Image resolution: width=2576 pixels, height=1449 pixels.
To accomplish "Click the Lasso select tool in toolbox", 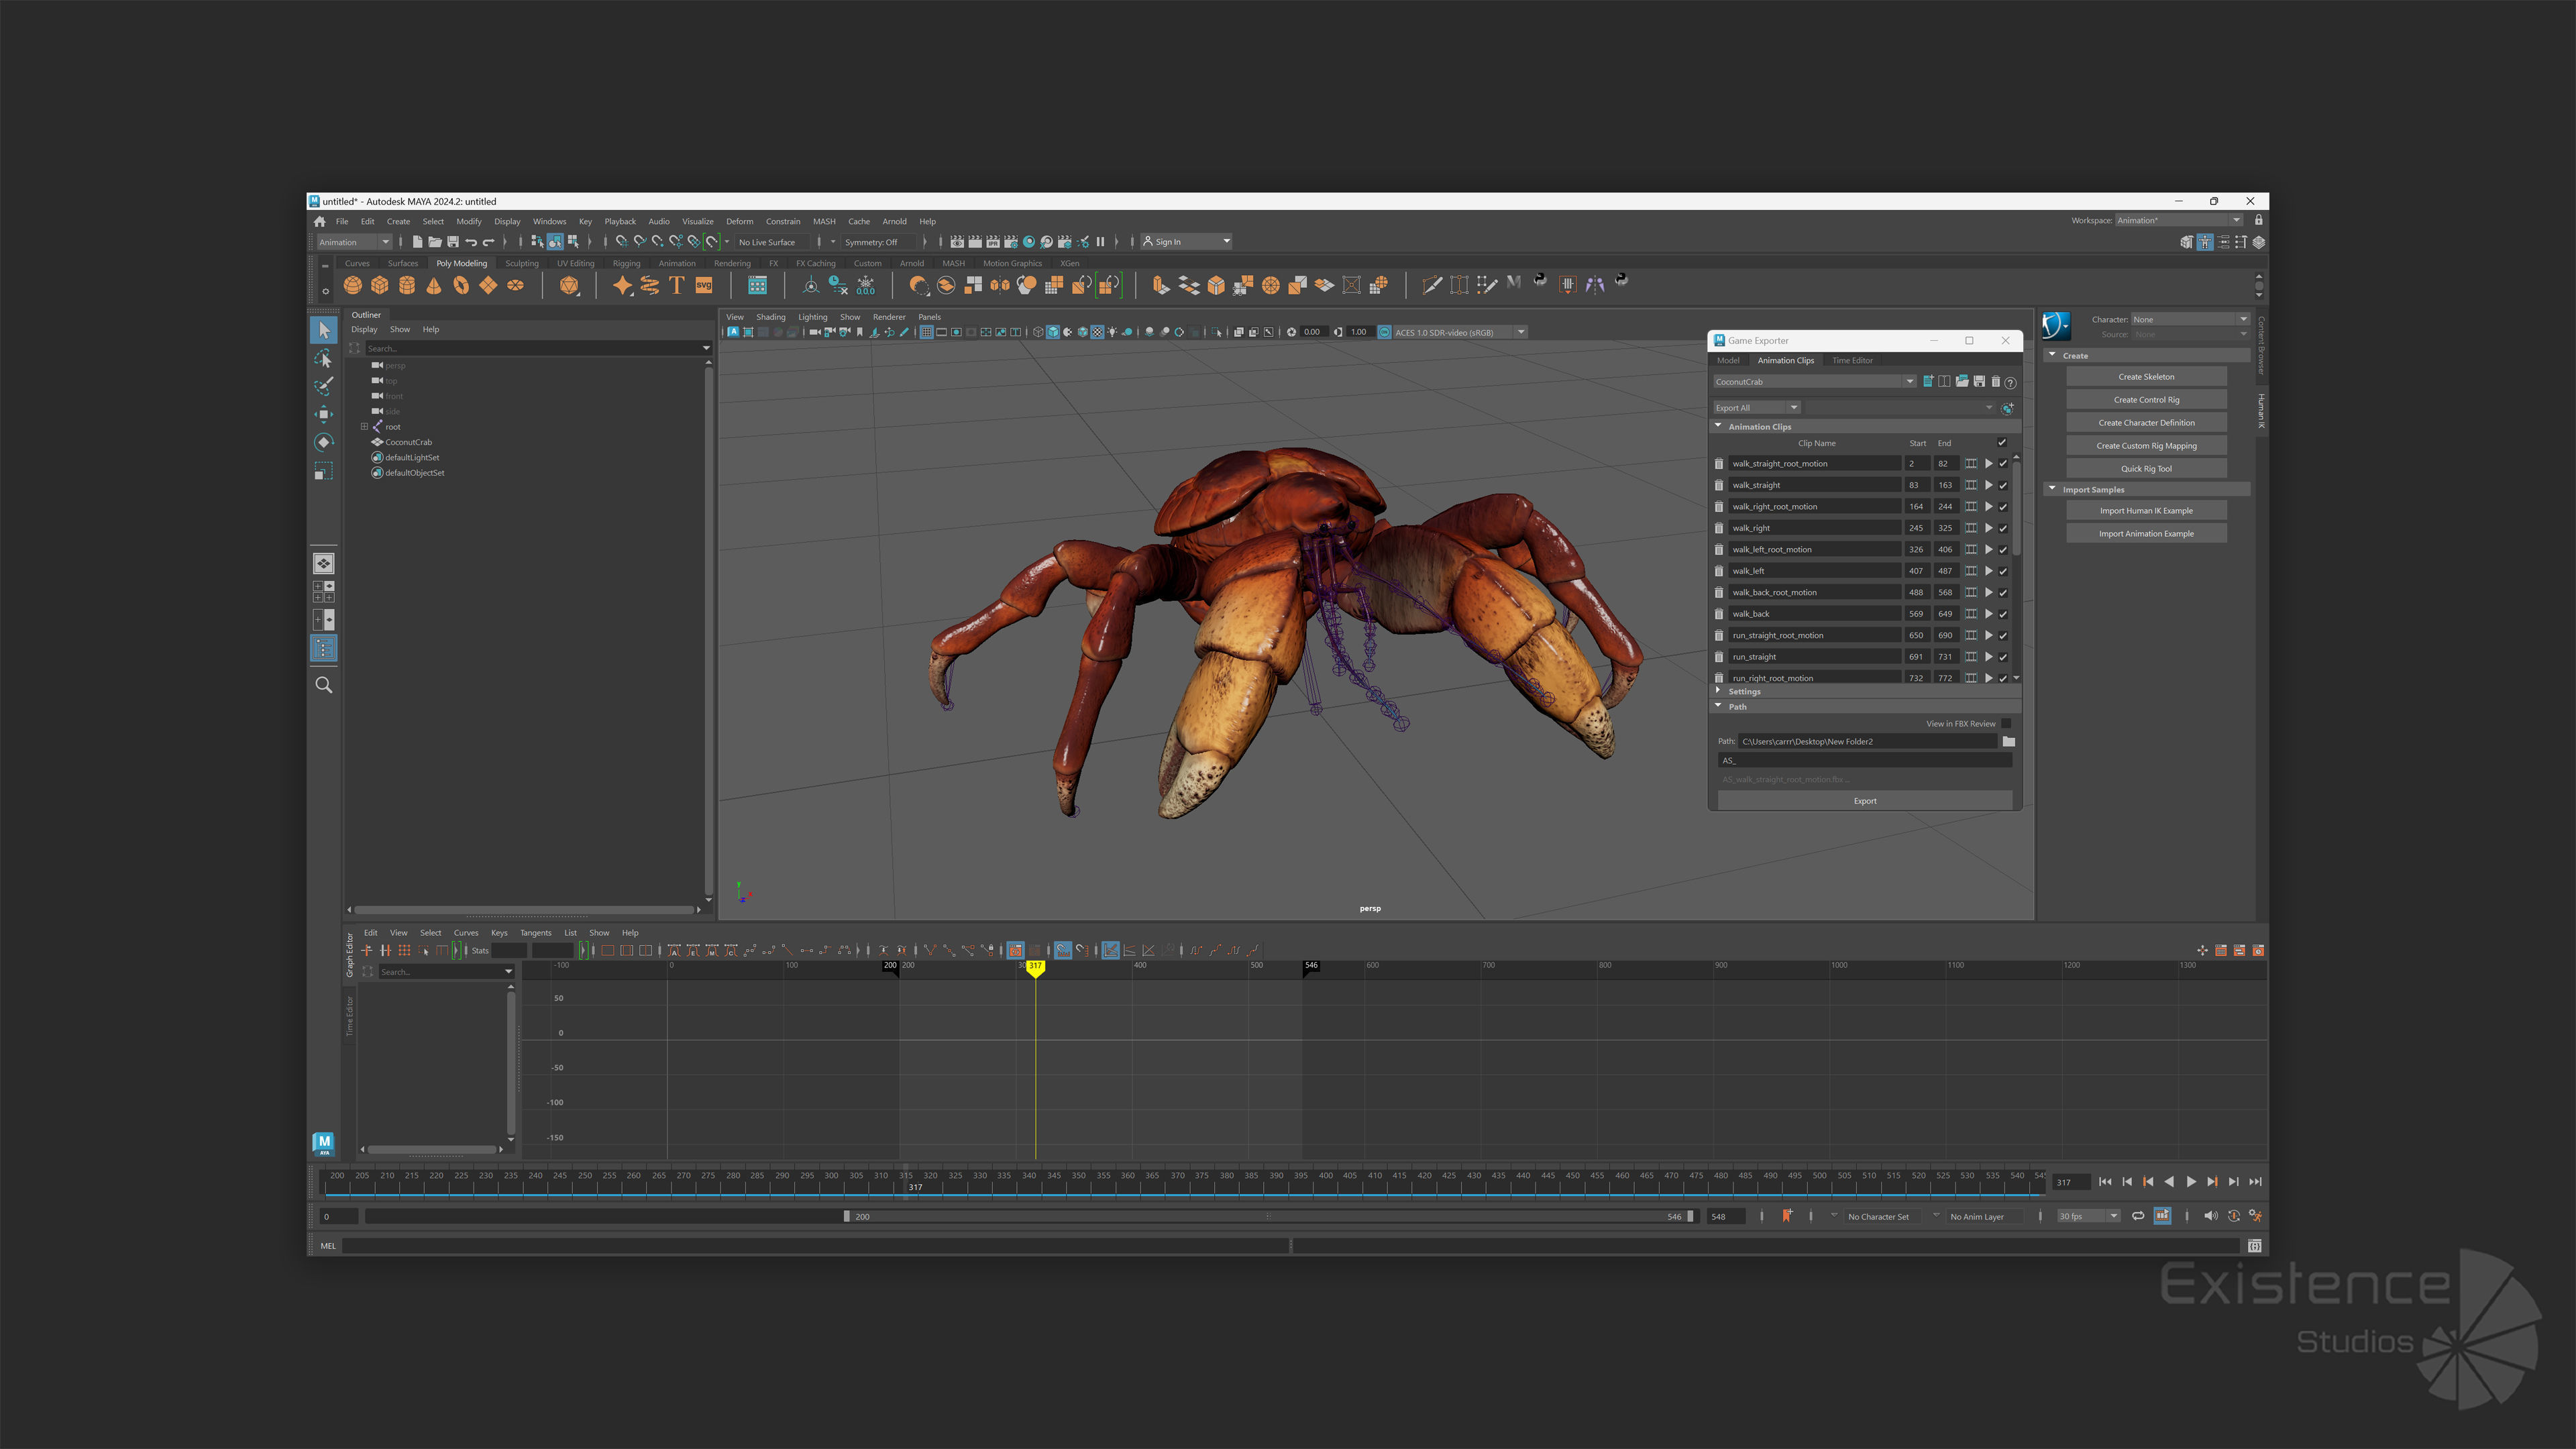I will point(323,358).
